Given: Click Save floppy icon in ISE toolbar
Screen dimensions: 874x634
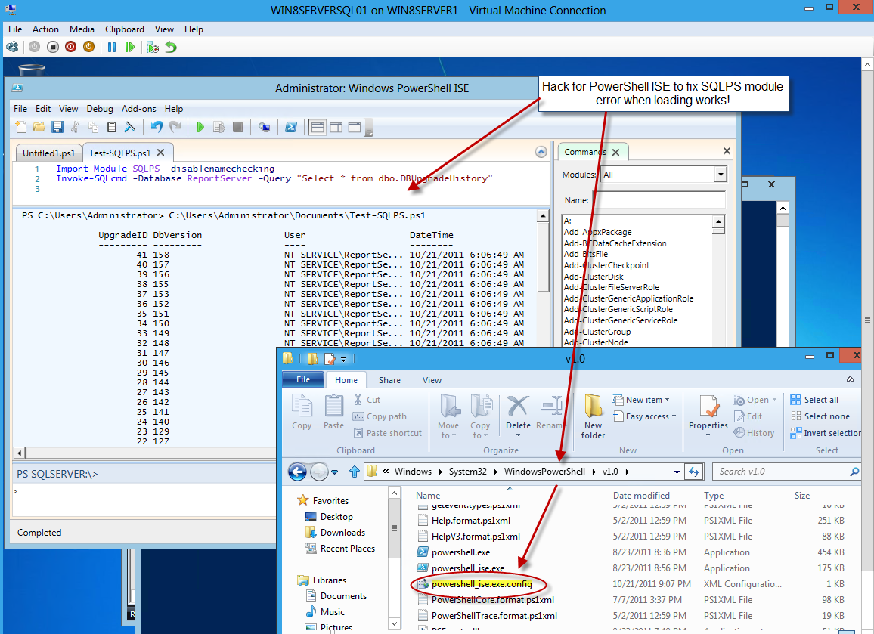Looking at the screenshot, I should click(x=57, y=127).
